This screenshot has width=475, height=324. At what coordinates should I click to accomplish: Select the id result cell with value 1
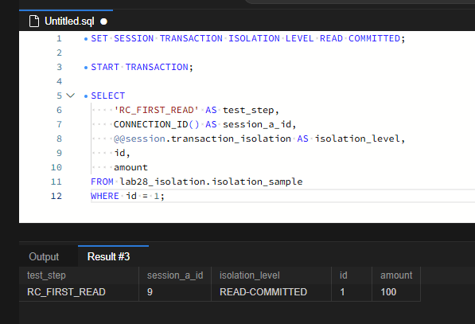pyautogui.click(x=352, y=292)
